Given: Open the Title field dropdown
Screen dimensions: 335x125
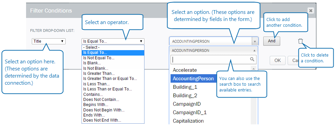Looking at the screenshot, I should click(x=49, y=41).
